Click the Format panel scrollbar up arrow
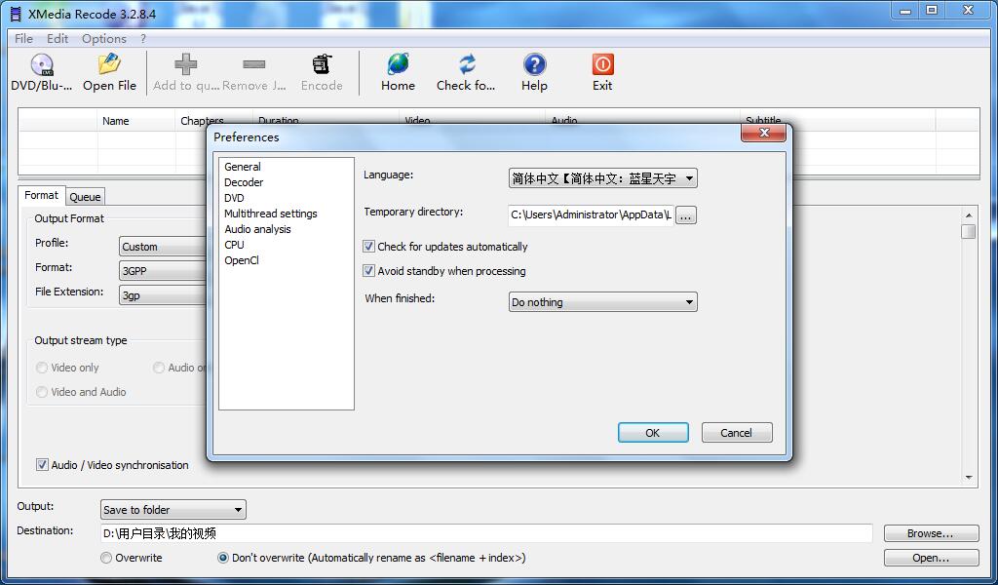The height and width of the screenshot is (585, 998). (x=969, y=215)
